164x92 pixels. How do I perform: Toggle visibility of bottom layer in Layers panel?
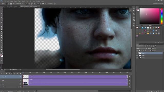pyautogui.click(x=137, y=58)
